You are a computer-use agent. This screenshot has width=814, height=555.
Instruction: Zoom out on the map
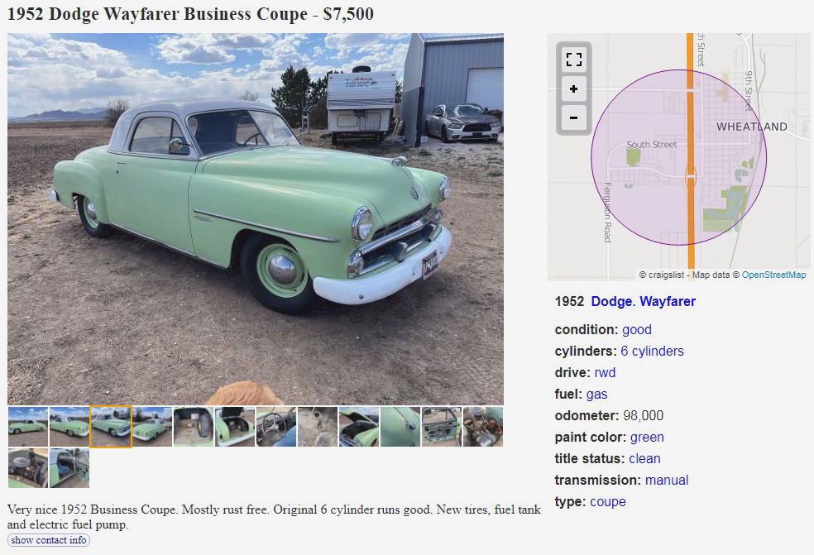tap(573, 117)
